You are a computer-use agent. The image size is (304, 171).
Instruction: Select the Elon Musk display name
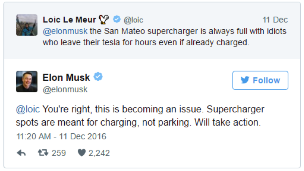click(66, 78)
